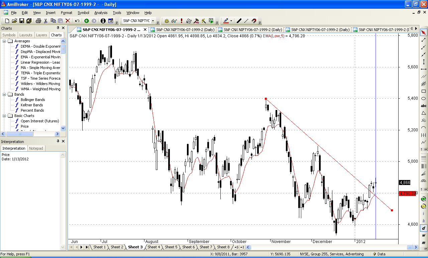Collapse the Bands tree folder
The width and height of the screenshot is (428, 258).
click(4, 94)
